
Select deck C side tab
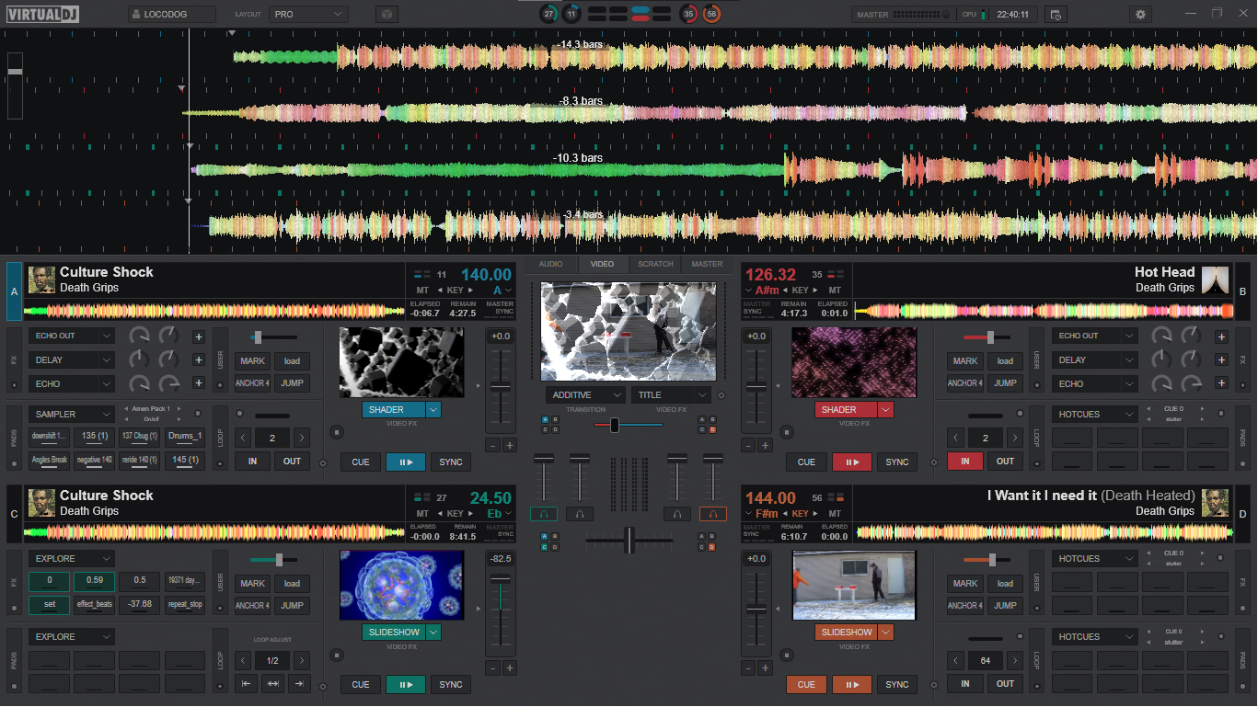tap(14, 514)
